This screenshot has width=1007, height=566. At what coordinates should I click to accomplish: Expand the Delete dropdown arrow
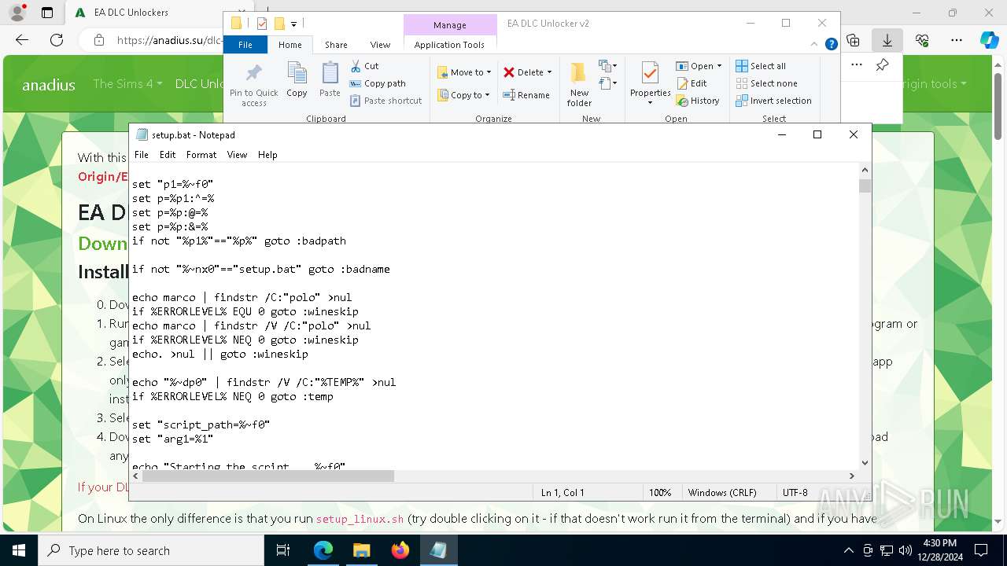549,72
